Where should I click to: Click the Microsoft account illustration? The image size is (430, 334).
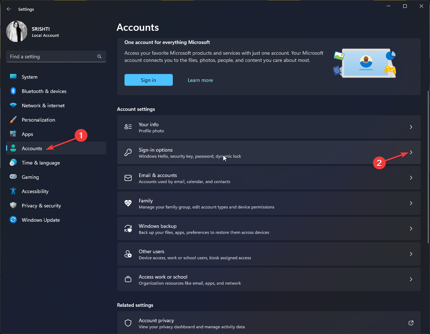(365, 63)
